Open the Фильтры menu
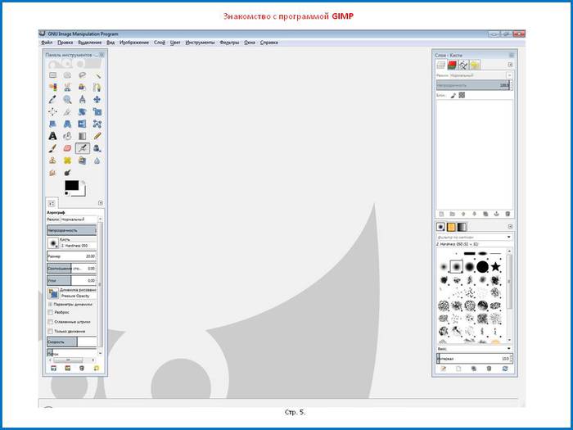Screen dimensions: 573x430 [229, 43]
